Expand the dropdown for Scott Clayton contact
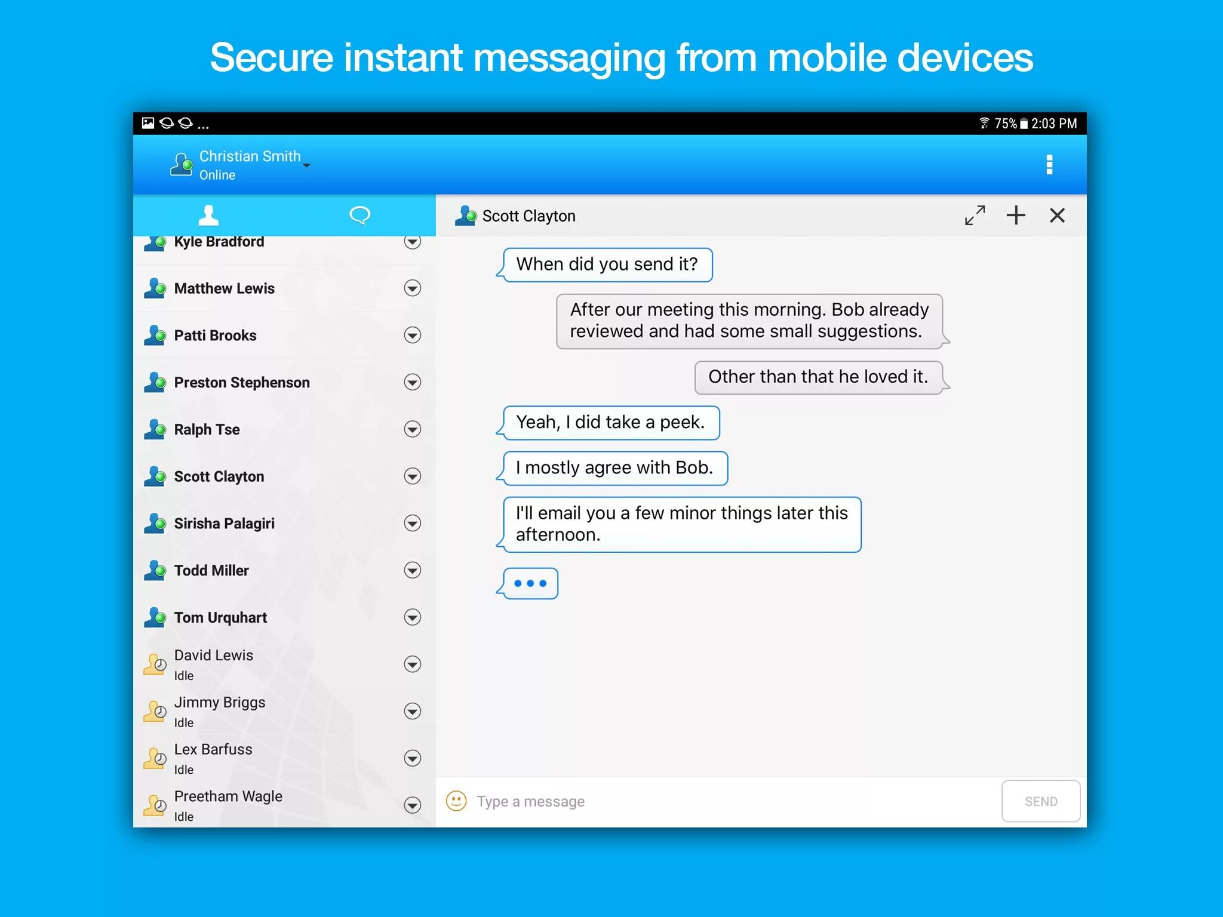1223x917 pixels. click(413, 477)
